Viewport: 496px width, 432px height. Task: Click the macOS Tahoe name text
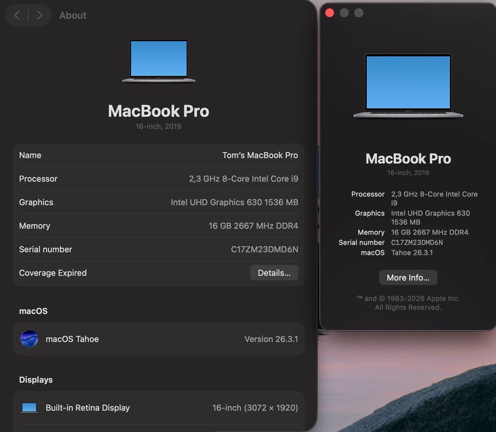[x=72, y=339]
